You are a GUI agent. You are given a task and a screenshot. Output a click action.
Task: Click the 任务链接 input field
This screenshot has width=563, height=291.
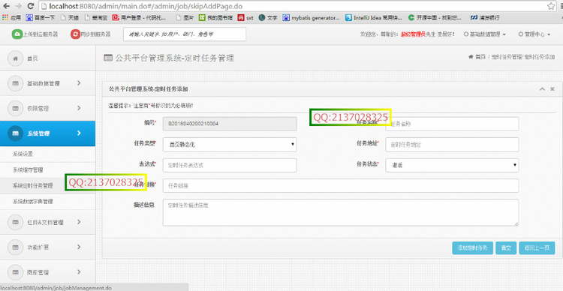[341, 186]
